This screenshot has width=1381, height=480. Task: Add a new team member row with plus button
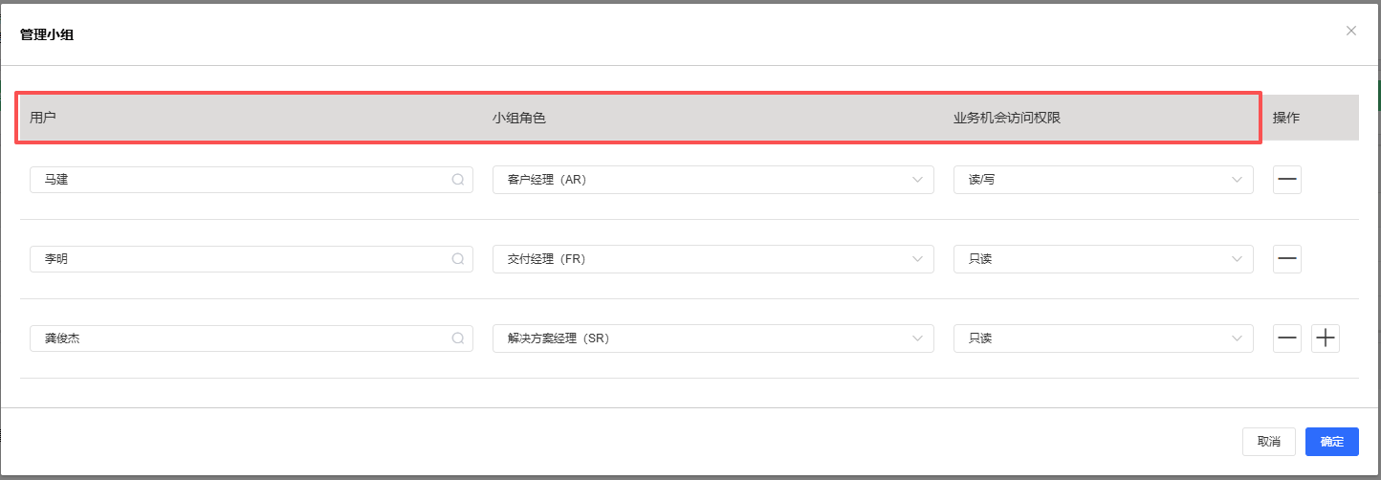[1326, 338]
